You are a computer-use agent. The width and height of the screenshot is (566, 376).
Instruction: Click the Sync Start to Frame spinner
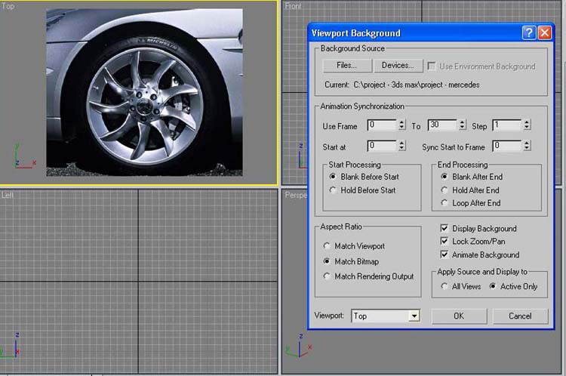click(x=526, y=146)
